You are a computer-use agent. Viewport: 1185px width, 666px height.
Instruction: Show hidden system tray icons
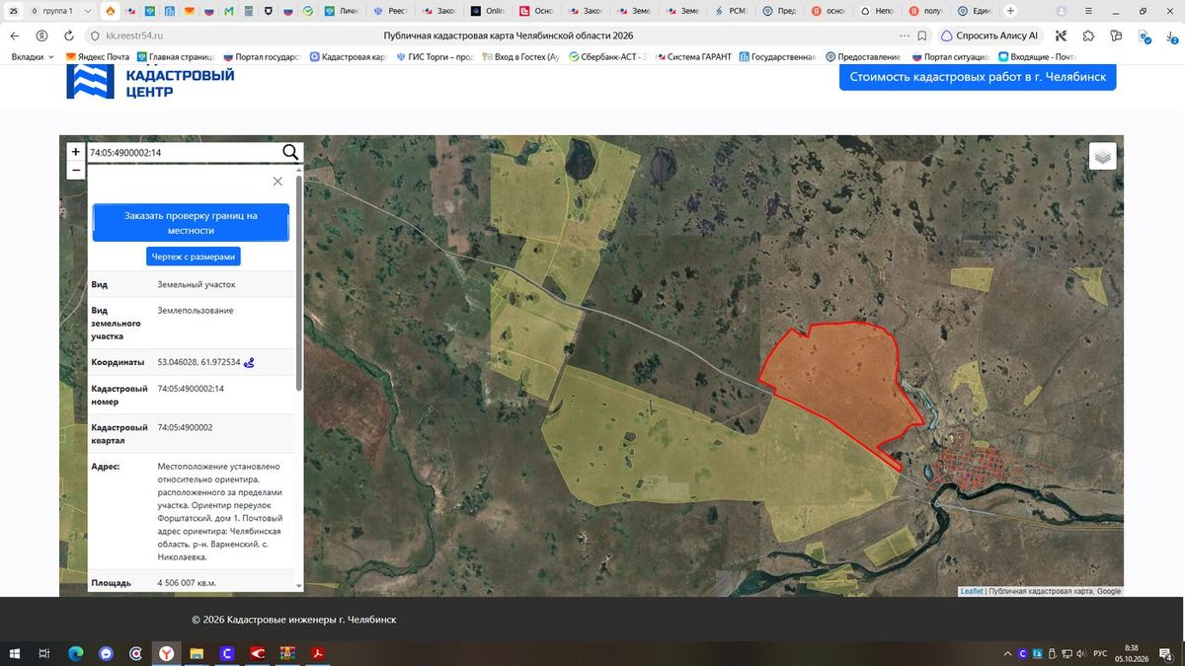tap(1007, 653)
